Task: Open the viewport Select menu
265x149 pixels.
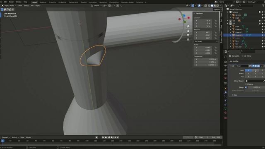Action: tap(26, 5)
